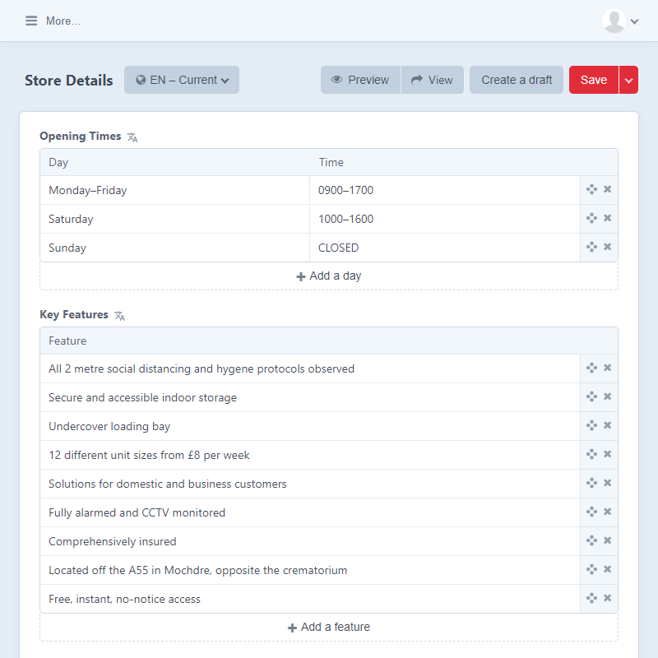Remove the 12 different unit sizes feature
Image resolution: width=658 pixels, height=658 pixels.
coord(607,454)
